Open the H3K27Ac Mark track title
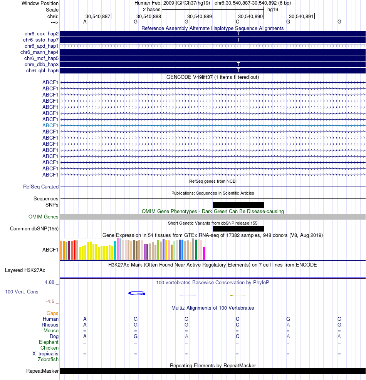 [213, 265]
